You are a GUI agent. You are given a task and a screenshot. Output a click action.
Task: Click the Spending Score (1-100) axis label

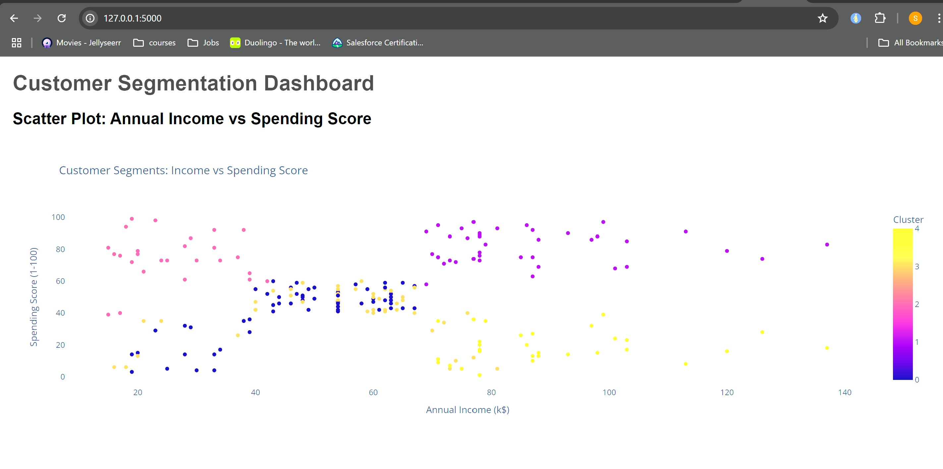(x=34, y=297)
